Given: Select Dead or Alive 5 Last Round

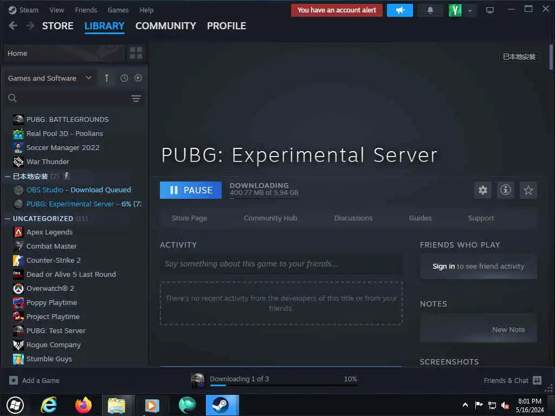Looking at the screenshot, I should (x=71, y=275).
